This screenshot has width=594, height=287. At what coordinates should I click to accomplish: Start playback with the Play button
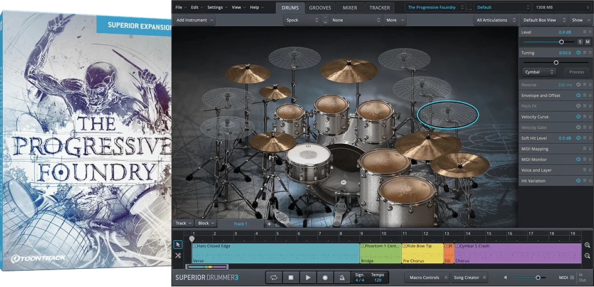click(308, 278)
